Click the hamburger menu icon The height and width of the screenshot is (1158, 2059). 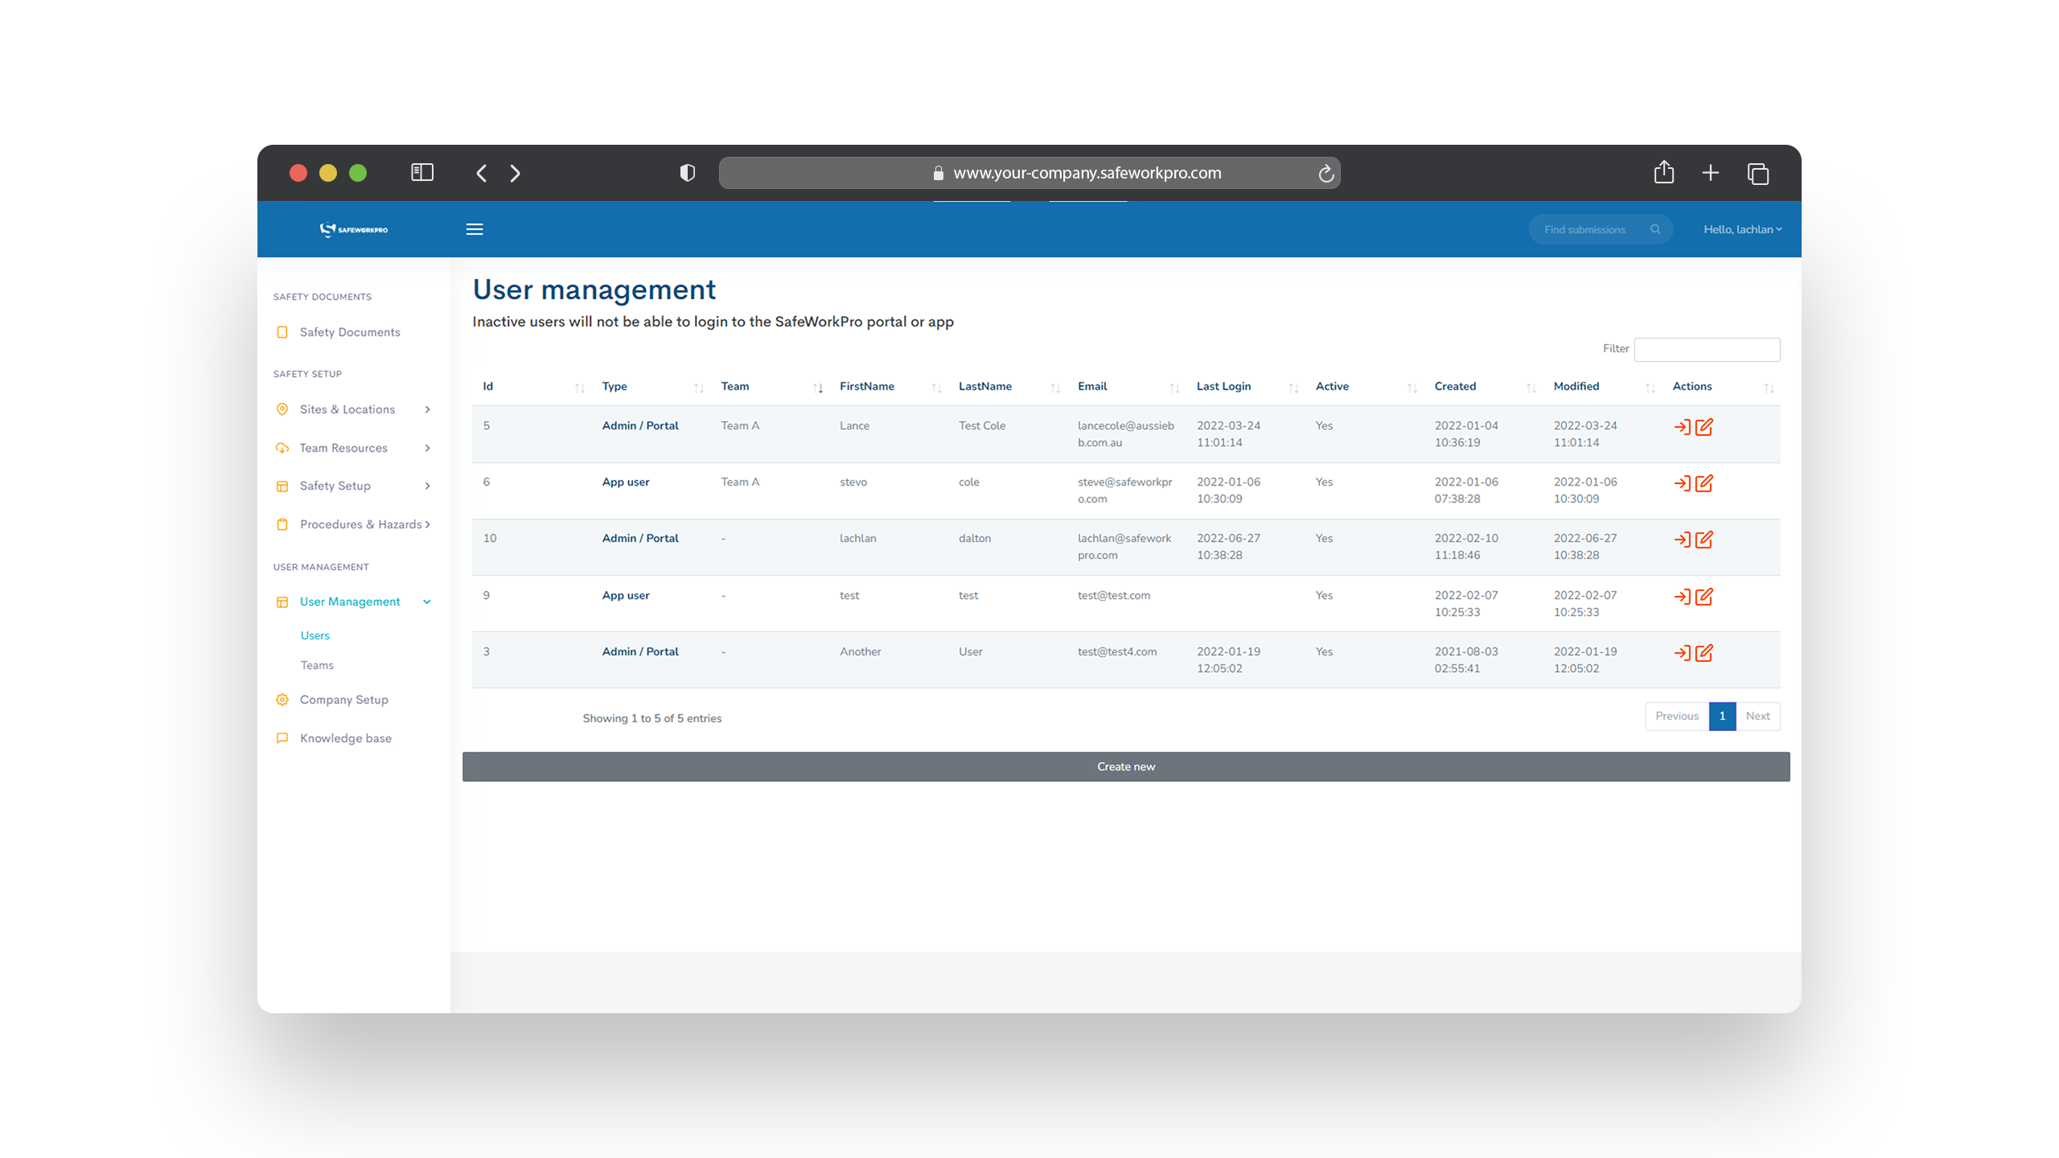tap(474, 229)
